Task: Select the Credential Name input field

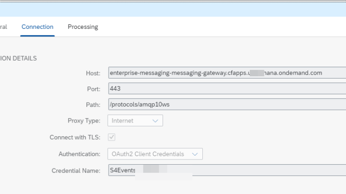Action: click(x=227, y=170)
